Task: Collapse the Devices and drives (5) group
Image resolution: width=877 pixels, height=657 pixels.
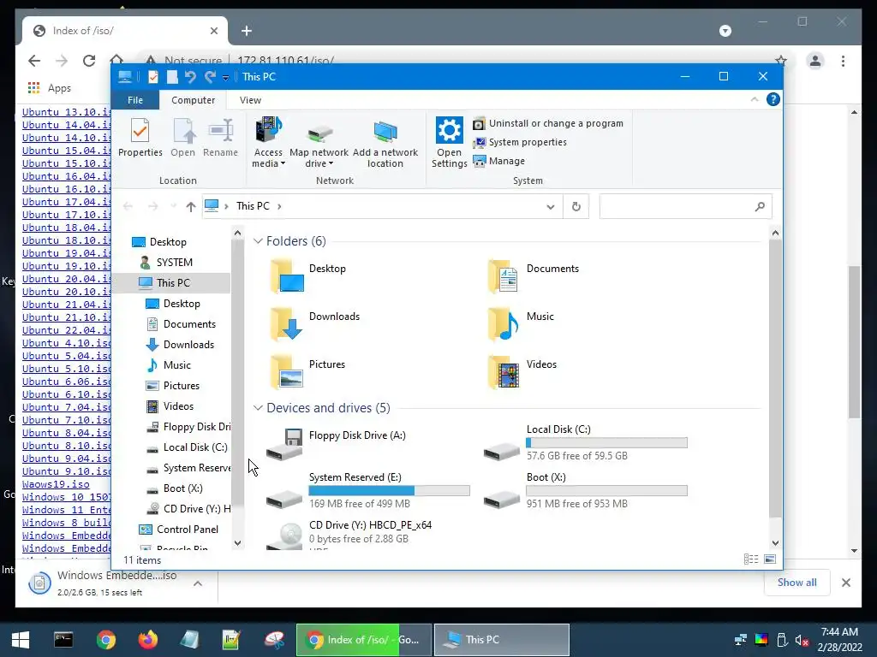Action: coord(258,408)
